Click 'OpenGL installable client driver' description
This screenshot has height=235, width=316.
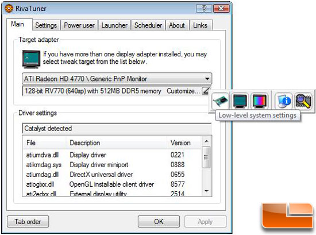click(x=111, y=184)
